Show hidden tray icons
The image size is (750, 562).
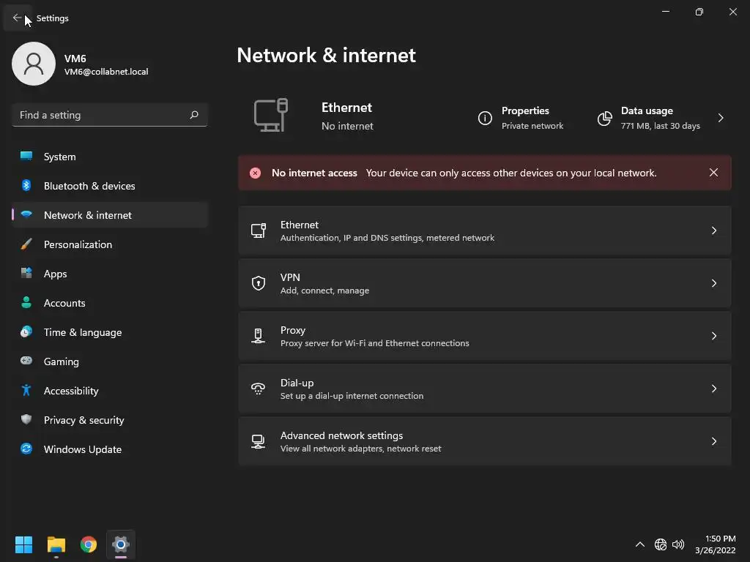[x=639, y=544]
